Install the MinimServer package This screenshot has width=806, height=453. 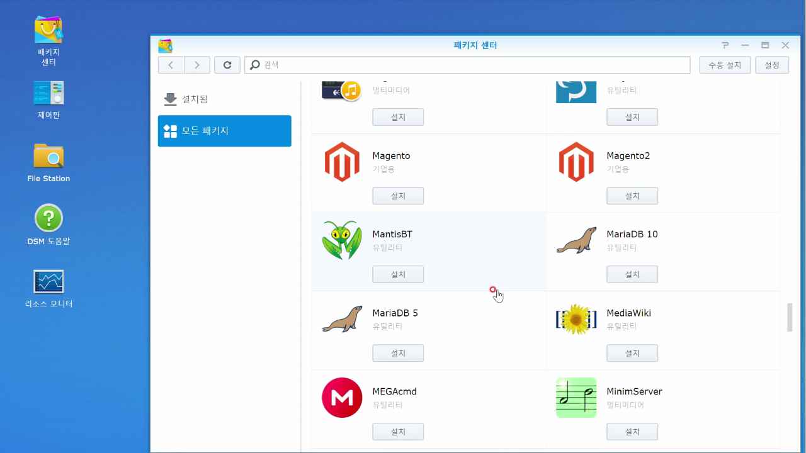point(632,432)
